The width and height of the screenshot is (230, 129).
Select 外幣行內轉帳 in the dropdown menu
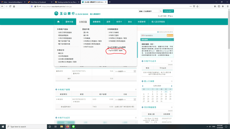(x=114, y=33)
